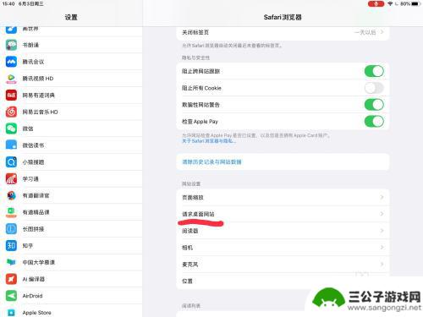
Task: Tap the Safari浏览器 page title
Action: pos(283,17)
